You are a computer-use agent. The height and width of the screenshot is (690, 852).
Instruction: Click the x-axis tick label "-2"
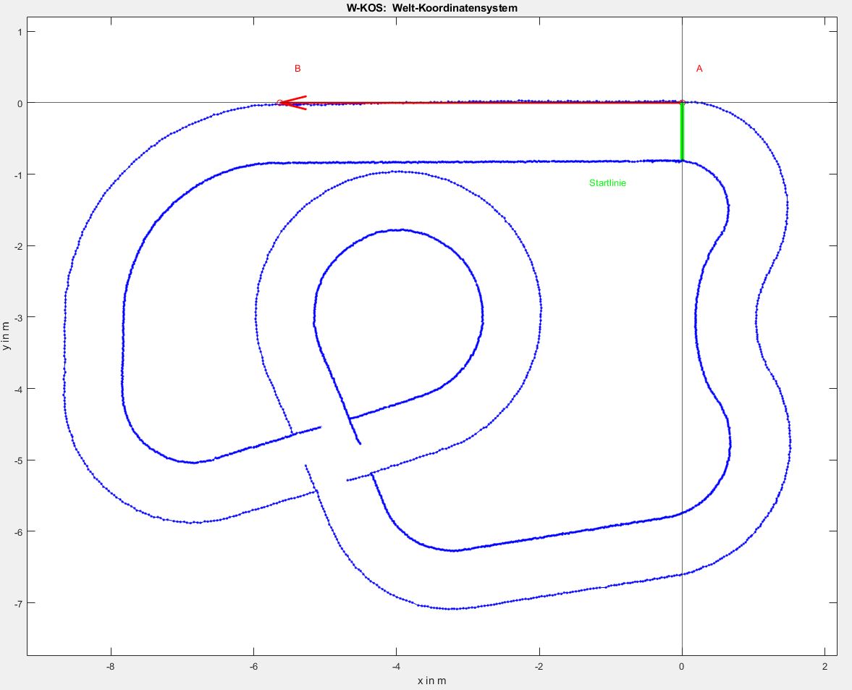click(539, 666)
